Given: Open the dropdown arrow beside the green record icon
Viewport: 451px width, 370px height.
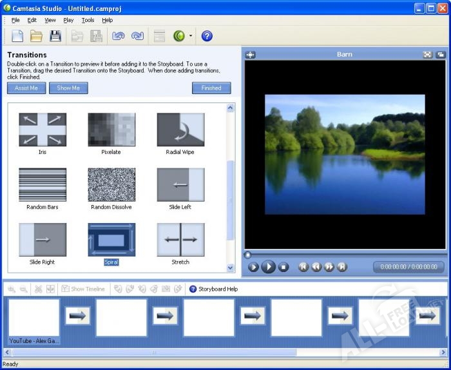Looking at the screenshot, I should [191, 36].
